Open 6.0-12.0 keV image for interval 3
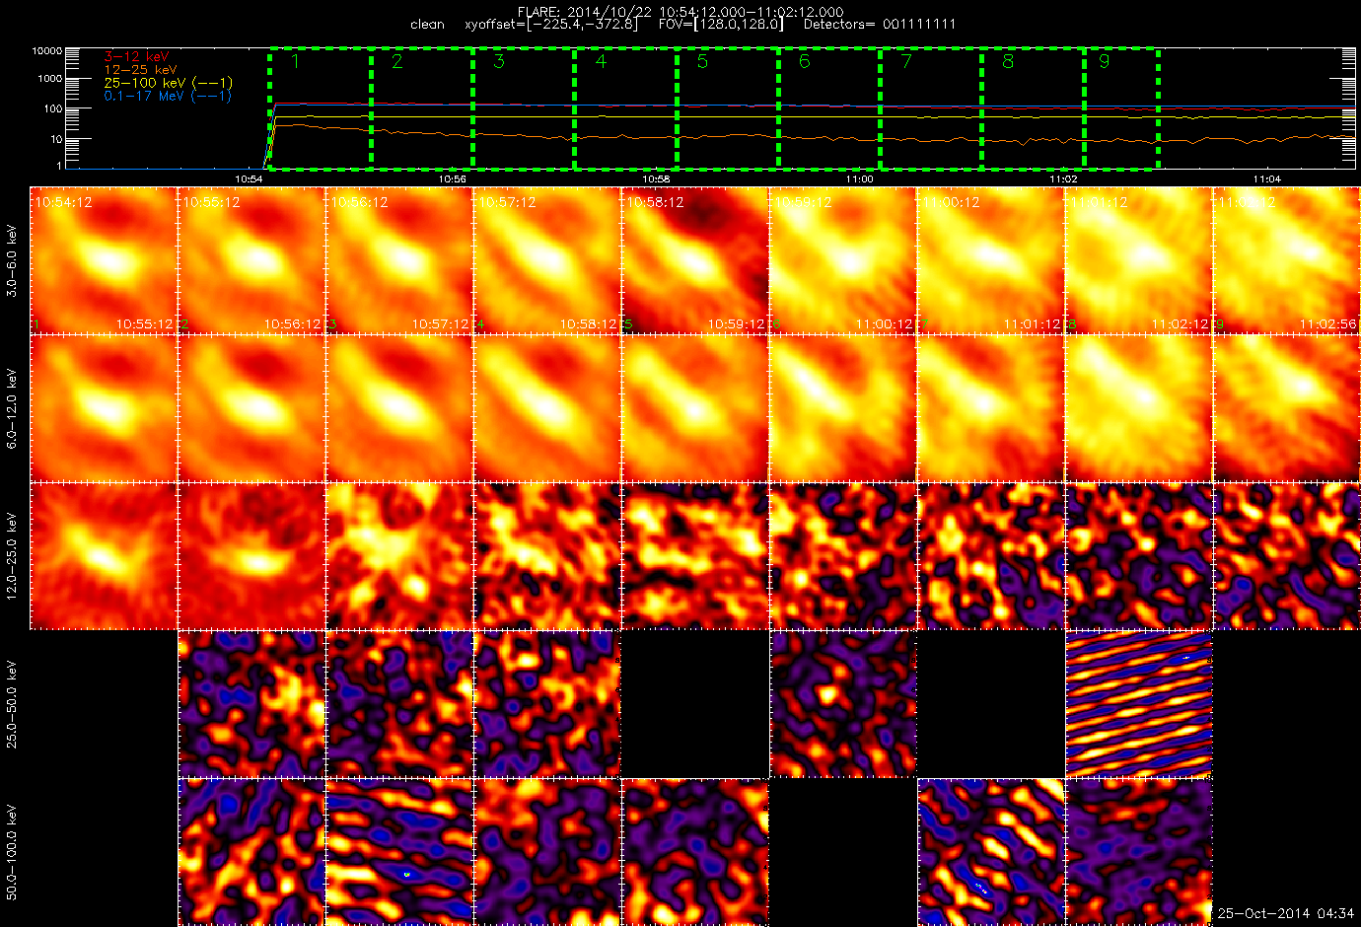1361x927 pixels. click(x=399, y=407)
